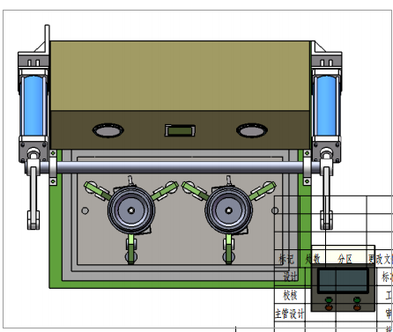Select the 设计 title block cell

tap(290, 277)
